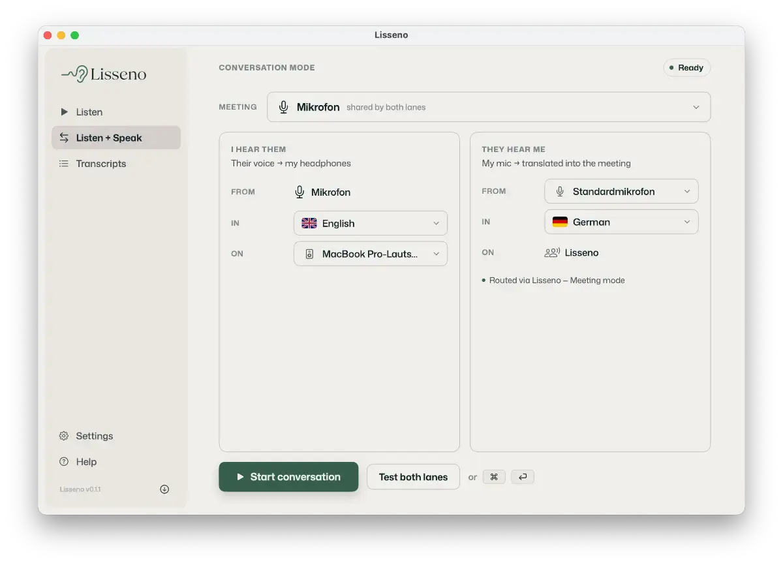Click the microphone icon in Meeting selector
The width and height of the screenshot is (783, 565).
point(283,107)
